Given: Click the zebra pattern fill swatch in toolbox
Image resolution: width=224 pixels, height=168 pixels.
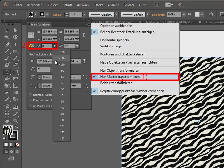Looking at the screenshot, I should (8, 130).
